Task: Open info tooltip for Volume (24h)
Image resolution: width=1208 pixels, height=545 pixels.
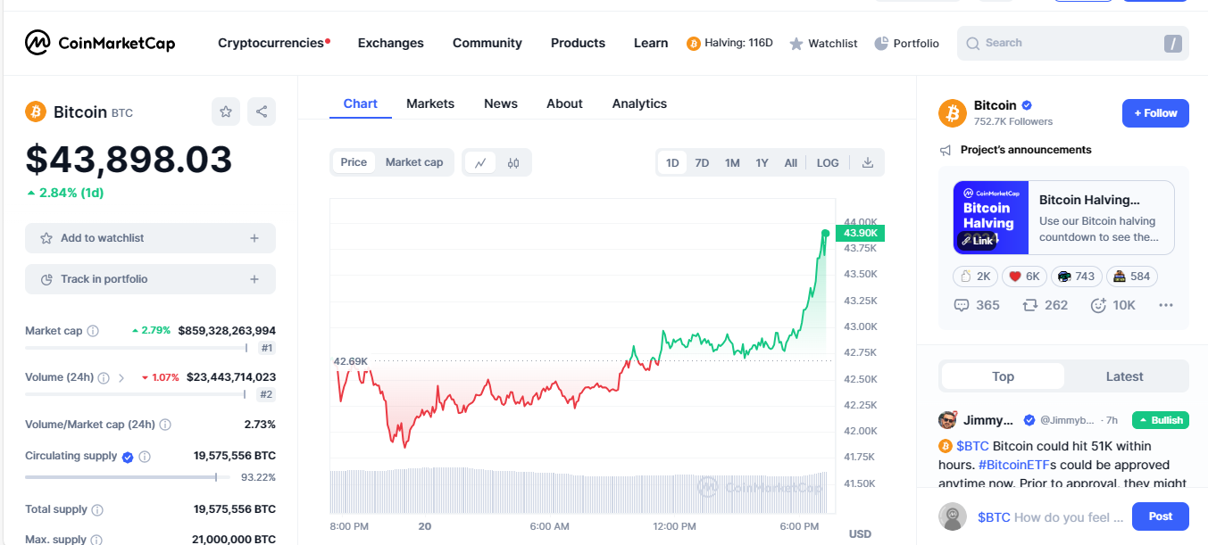Action: pos(104,377)
